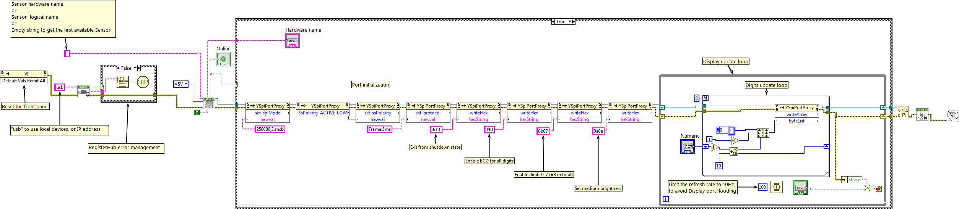Click the STOP boolean control terminal
The width and height of the screenshot is (959, 209).
pos(800,188)
